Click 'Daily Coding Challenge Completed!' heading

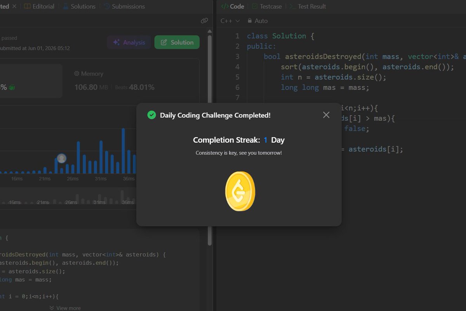pos(215,115)
